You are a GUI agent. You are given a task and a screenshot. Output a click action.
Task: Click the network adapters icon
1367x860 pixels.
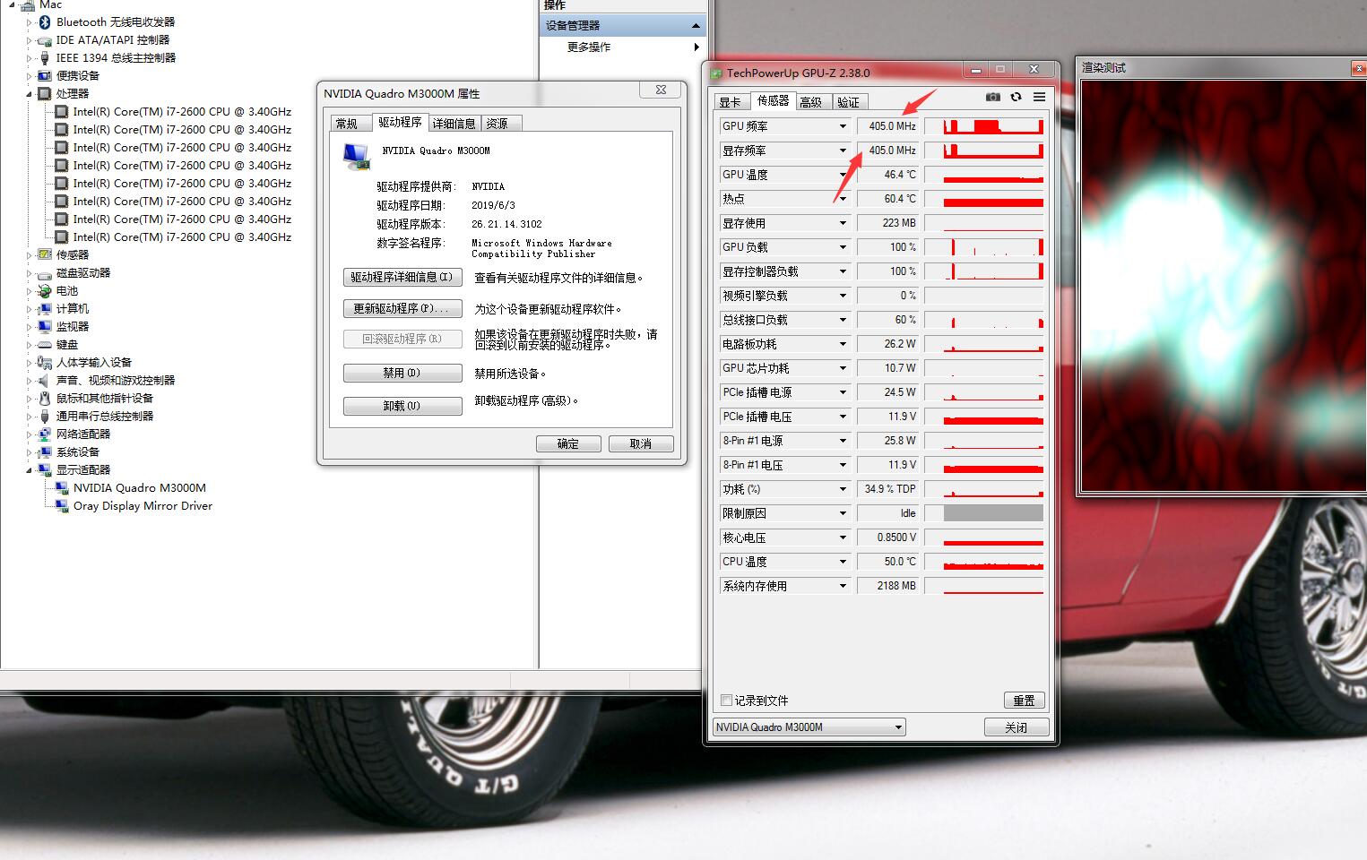pyautogui.click(x=45, y=434)
